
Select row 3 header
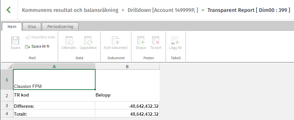pyautogui.click(x=7, y=105)
